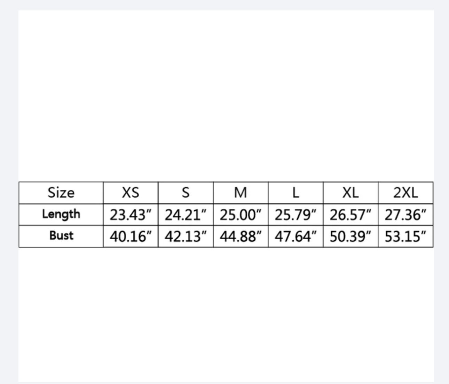Click the Bust row label
The height and width of the screenshot is (384, 449).
tap(61, 236)
